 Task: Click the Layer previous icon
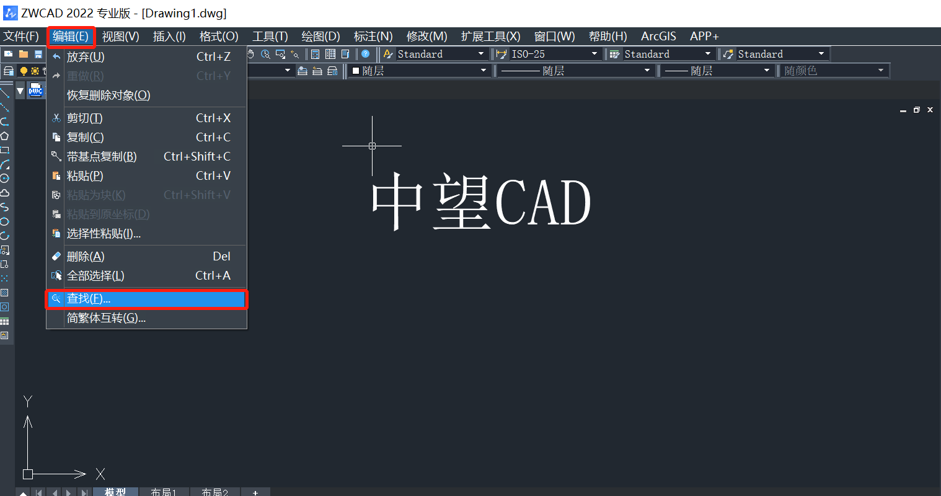click(x=317, y=71)
